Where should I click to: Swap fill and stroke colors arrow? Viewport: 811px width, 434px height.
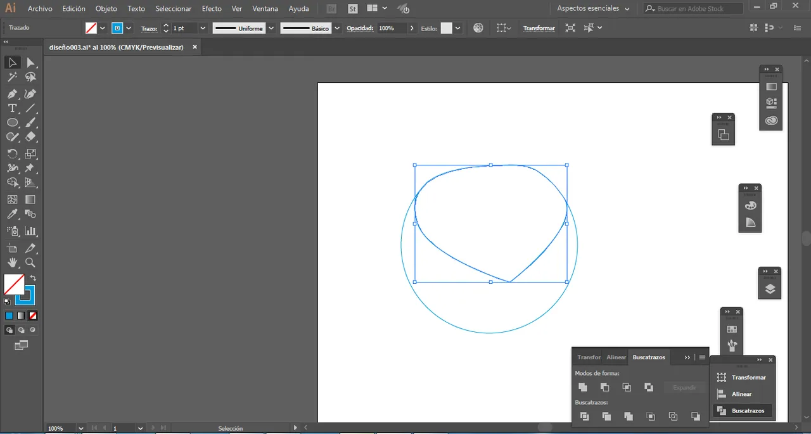click(x=33, y=278)
